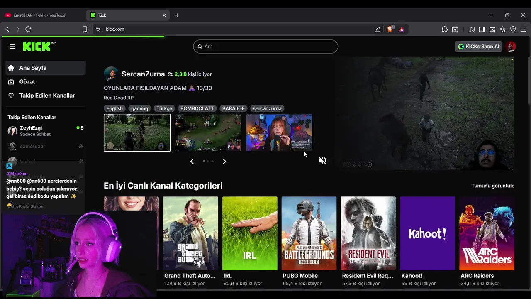Open the browser extensions puzzle icon
531x299 pixels.
[445, 29]
